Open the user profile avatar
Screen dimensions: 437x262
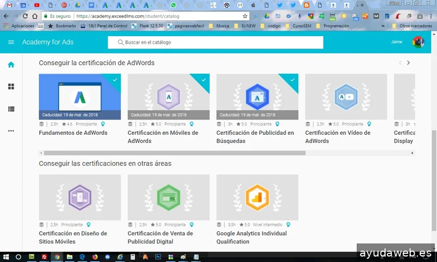point(418,42)
